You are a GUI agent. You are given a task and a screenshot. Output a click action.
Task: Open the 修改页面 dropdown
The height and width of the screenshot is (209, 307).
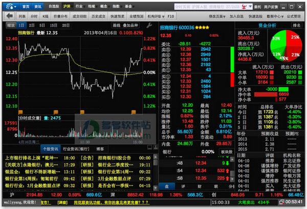tap(217, 16)
